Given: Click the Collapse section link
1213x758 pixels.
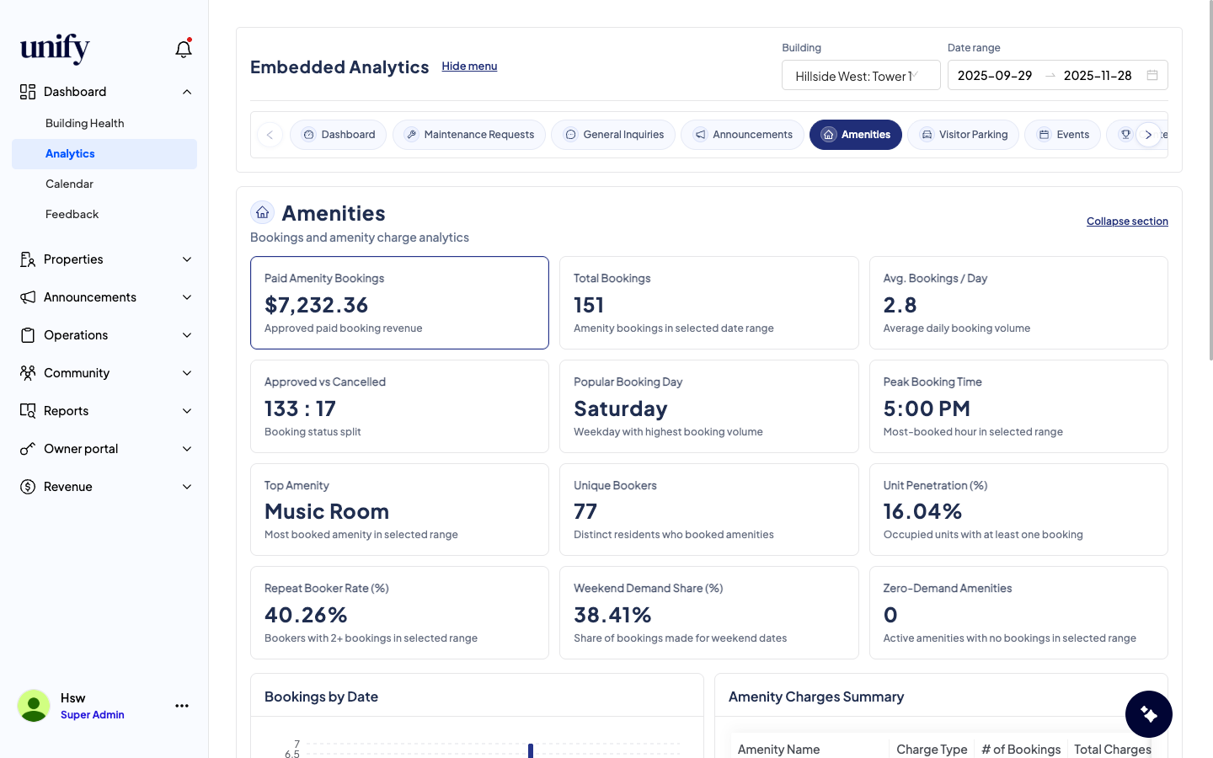Looking at the screenshot, I should [x=1126, y=222].
